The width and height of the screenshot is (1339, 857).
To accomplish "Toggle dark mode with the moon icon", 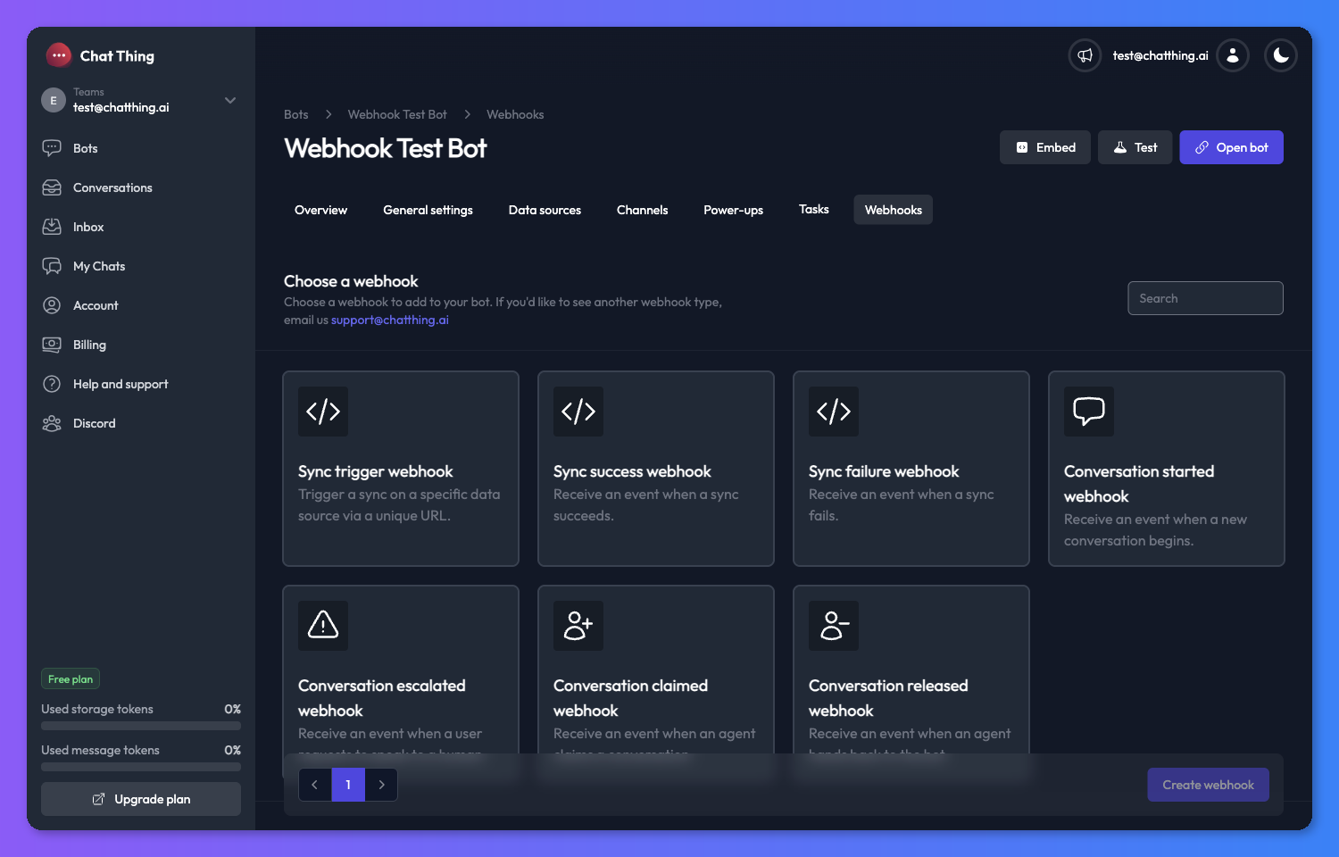I will (x=1281, y=55).
